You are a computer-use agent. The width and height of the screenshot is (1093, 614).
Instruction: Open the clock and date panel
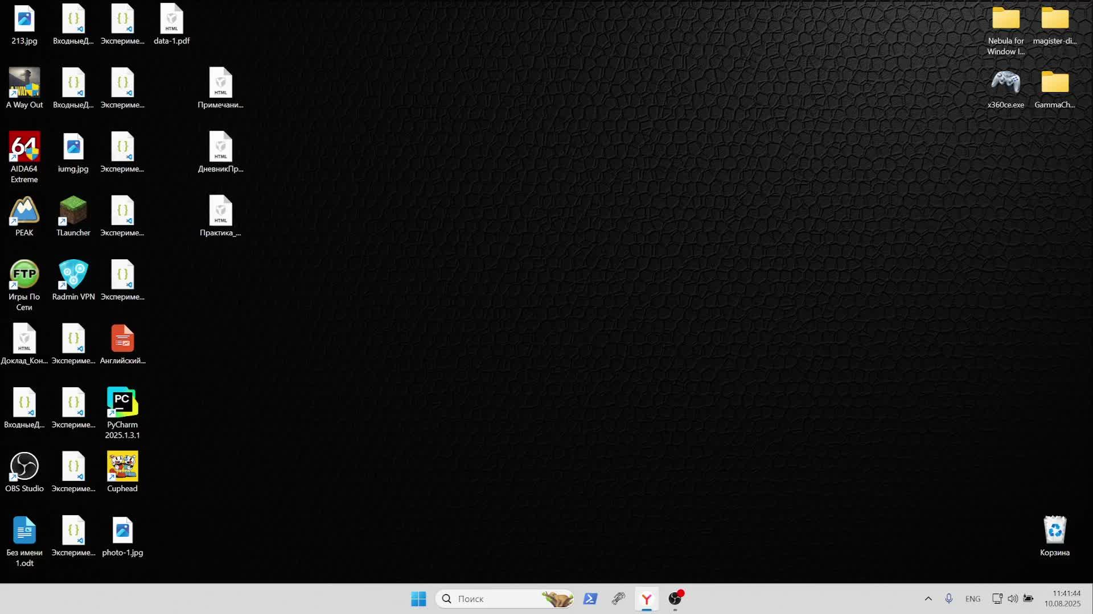click(x=1062, y=599)
